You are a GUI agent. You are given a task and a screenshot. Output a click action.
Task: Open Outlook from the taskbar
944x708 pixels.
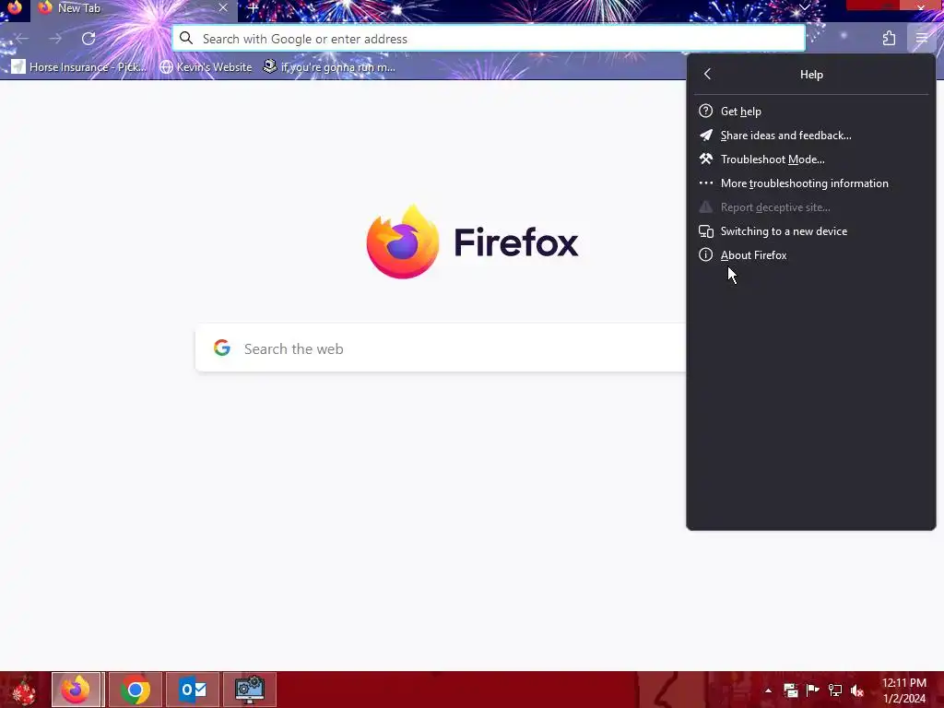pyautogui.click(x=193, y=690)
